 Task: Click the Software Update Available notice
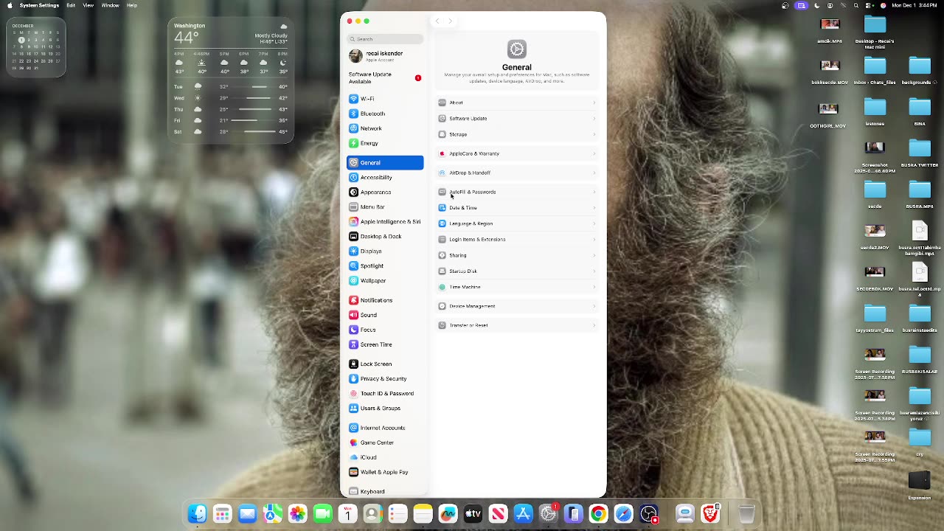pos(385,77)
